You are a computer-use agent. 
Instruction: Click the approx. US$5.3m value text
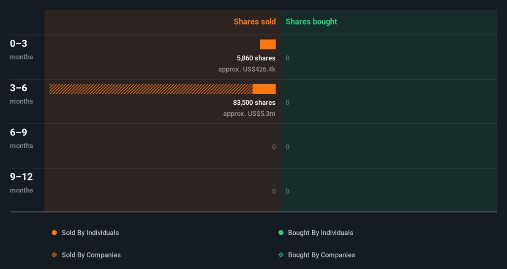(249, 114)
